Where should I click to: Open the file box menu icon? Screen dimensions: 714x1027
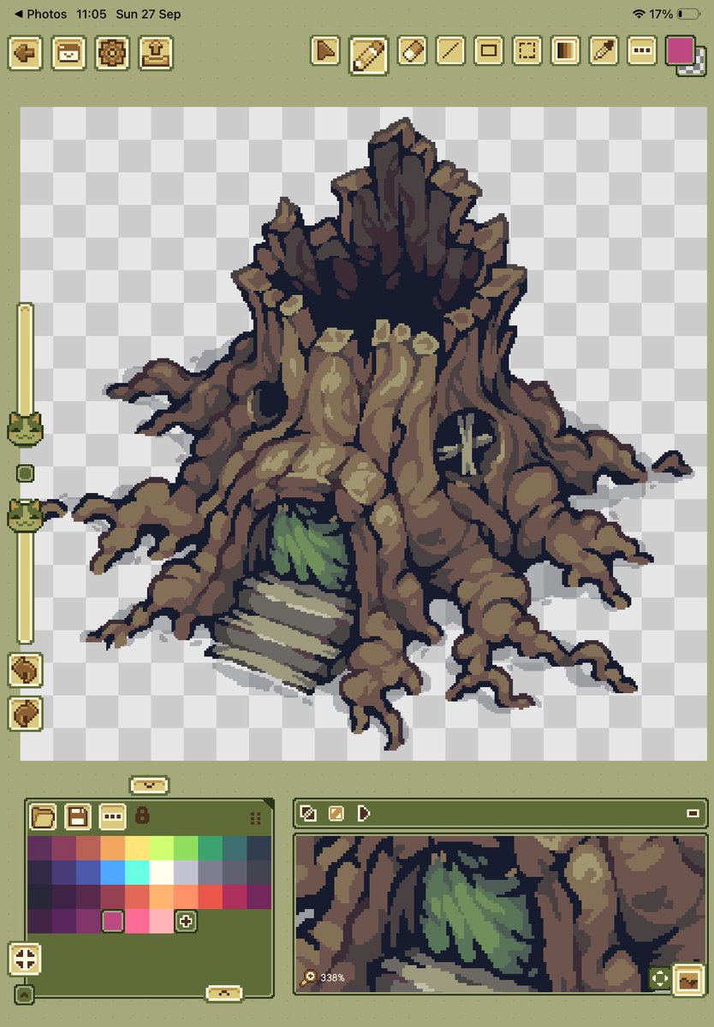tap(68, 53)
